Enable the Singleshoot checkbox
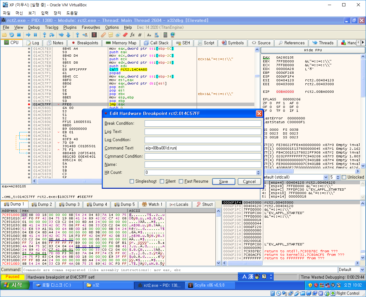 [x=132, y=181]
